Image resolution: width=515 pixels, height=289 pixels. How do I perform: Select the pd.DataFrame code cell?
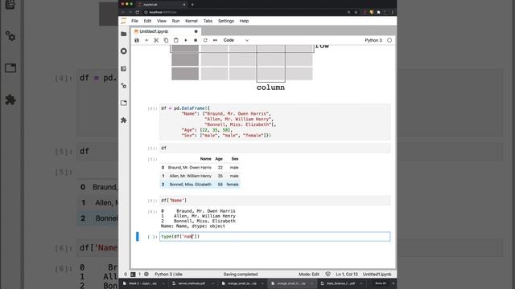275,122
